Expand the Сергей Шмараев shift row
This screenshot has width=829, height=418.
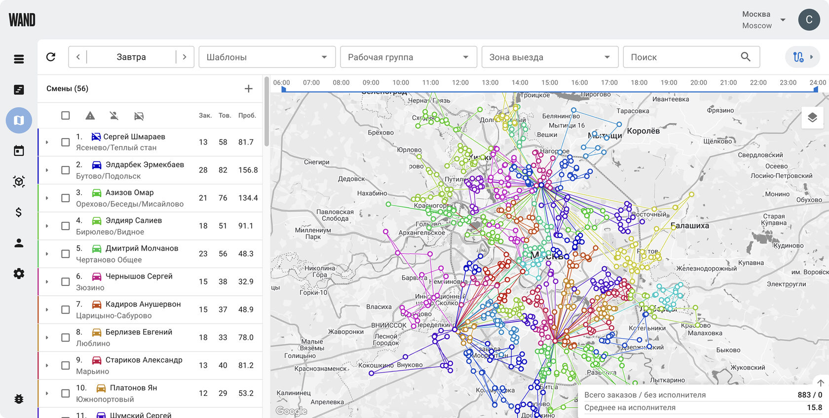pyautogui.click(x=47, y=142)
